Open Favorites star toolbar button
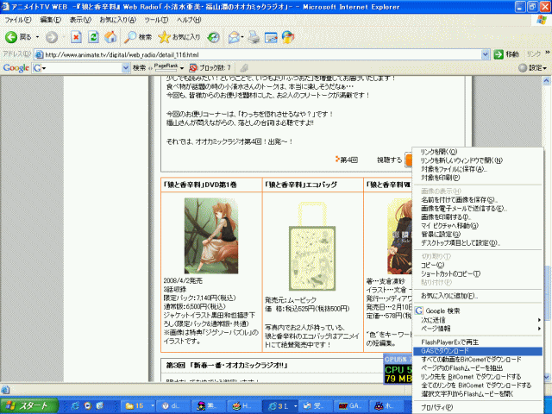This screenshot has width=552, height=414. (179, 37)
